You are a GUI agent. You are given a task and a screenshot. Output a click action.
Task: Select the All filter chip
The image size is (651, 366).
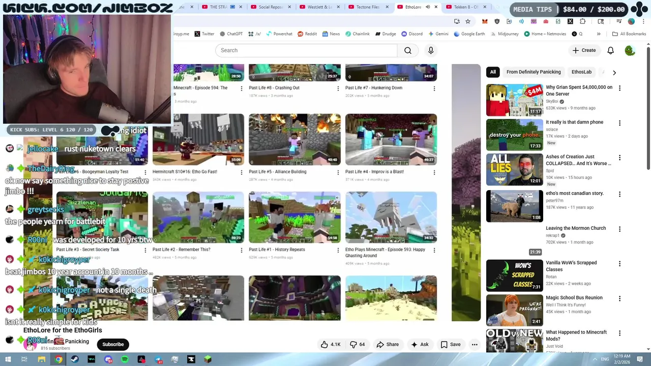coord(493,72)
